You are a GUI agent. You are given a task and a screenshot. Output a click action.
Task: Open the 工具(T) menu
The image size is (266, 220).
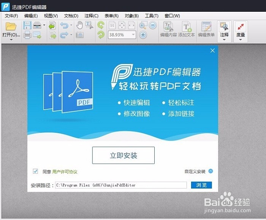[152, 16]
